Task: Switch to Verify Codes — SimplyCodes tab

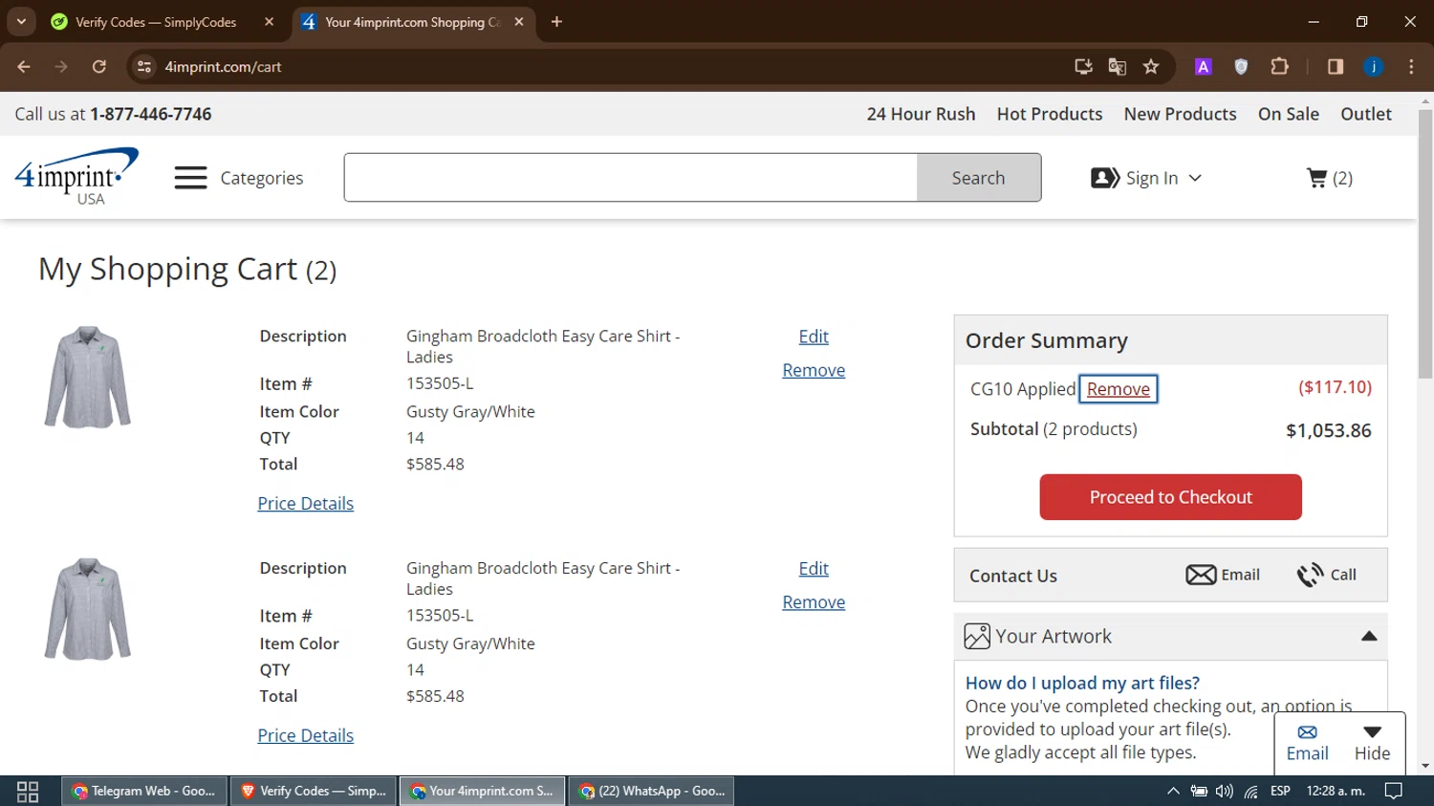Action: (157, 22)
